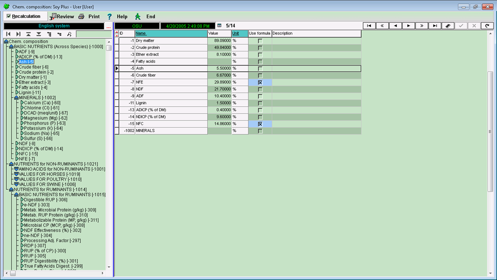Click the Crude protein value cell

[219, 48]
